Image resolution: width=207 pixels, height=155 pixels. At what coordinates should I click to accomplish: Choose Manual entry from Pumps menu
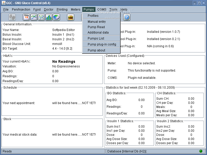(x=101, y=22)
